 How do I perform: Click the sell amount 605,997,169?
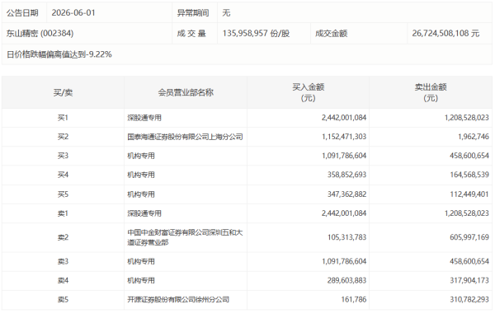pos(469,237)
